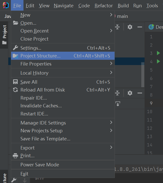Click the run gutter arrow on line 3
Image resolution: width=163 pixels, height=183 pixels.
tap(158, 53)
